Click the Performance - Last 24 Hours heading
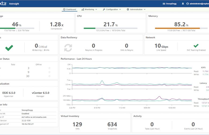 (x=76, y=59)
